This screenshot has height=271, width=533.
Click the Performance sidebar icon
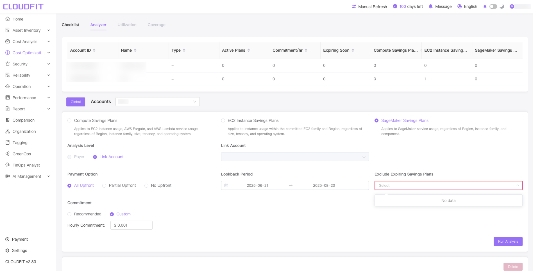8,98
